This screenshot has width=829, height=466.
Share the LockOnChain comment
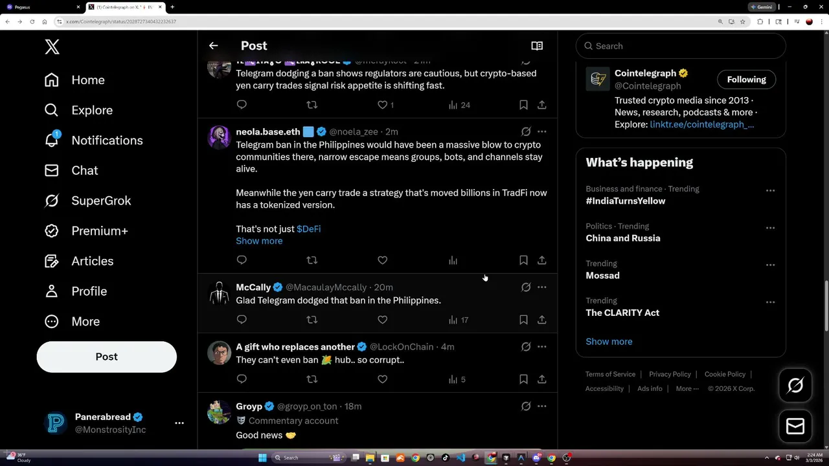click(541, 379)
